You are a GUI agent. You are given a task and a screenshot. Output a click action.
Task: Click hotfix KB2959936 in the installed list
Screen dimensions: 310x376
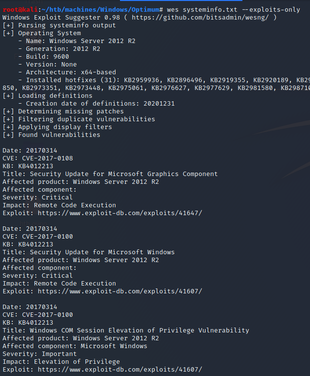coord(145,80)
